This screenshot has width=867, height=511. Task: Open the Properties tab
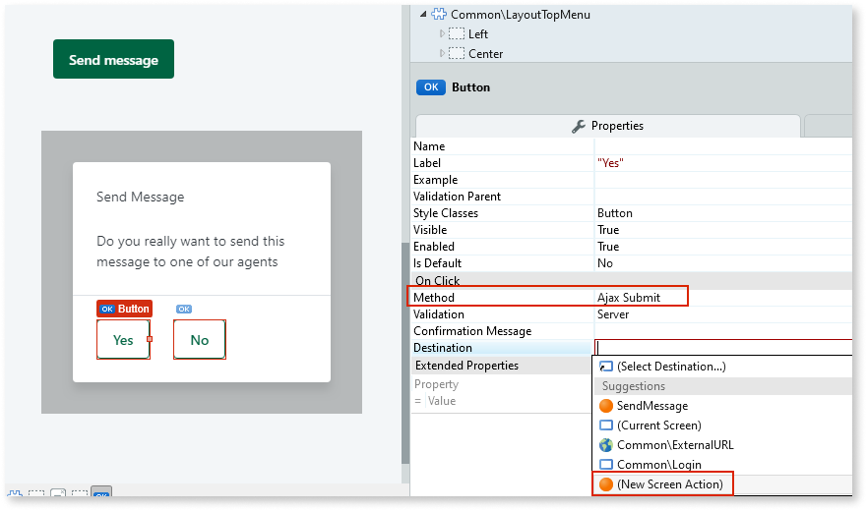tap(607, 126)
